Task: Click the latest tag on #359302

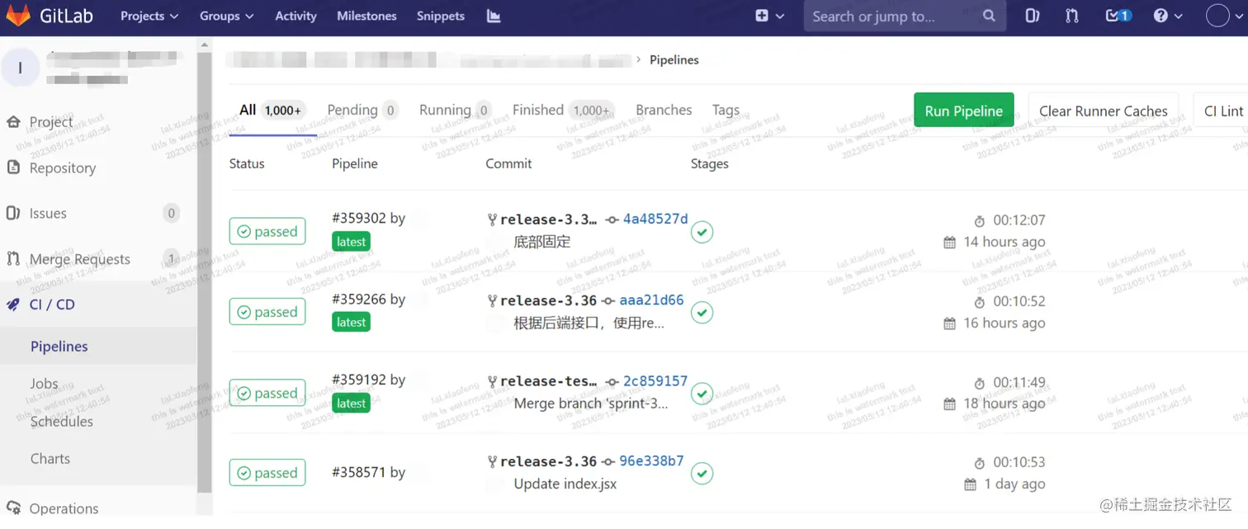Action: [x=351, y=242]
